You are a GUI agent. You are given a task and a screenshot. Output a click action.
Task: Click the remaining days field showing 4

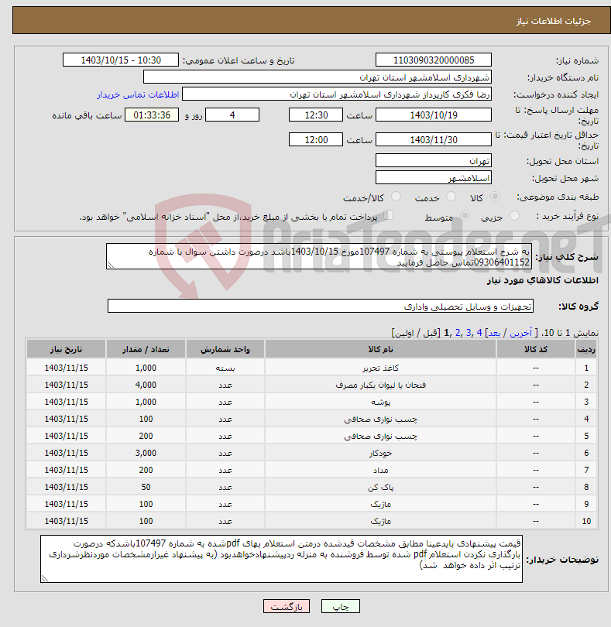232,115
